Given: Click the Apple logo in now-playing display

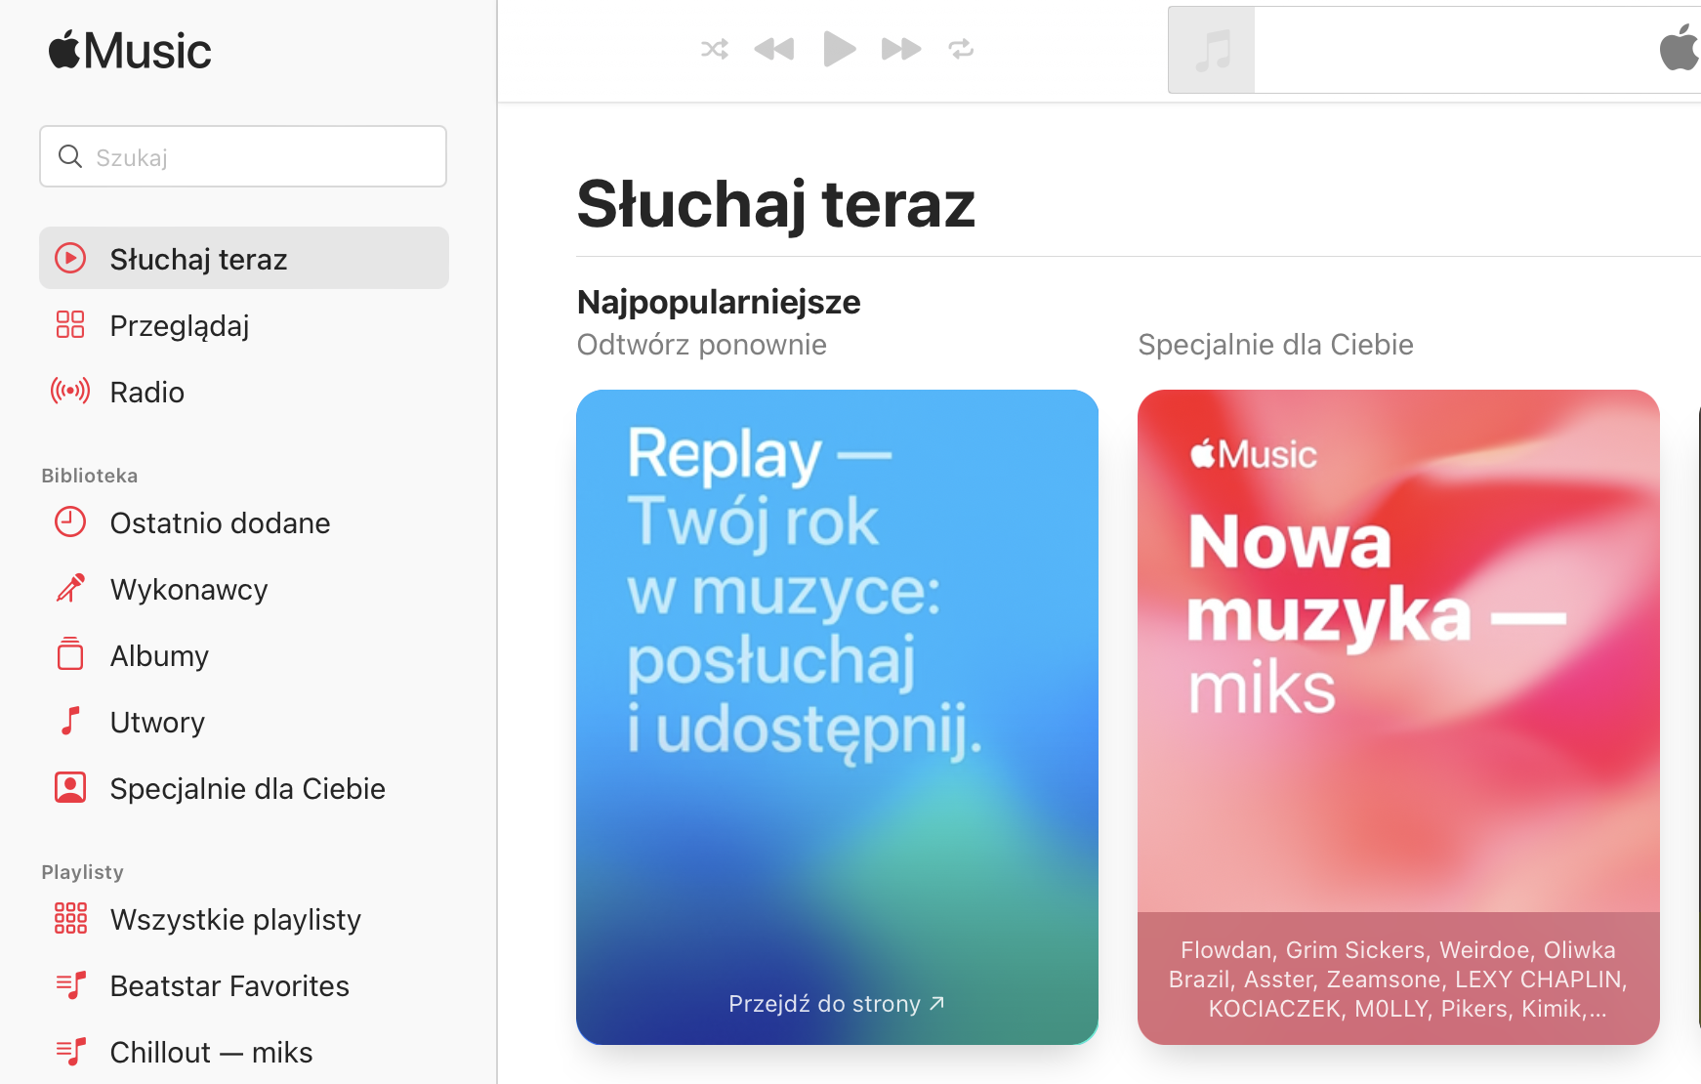Looking at the screenshot, I should [x=1680, y=49].
